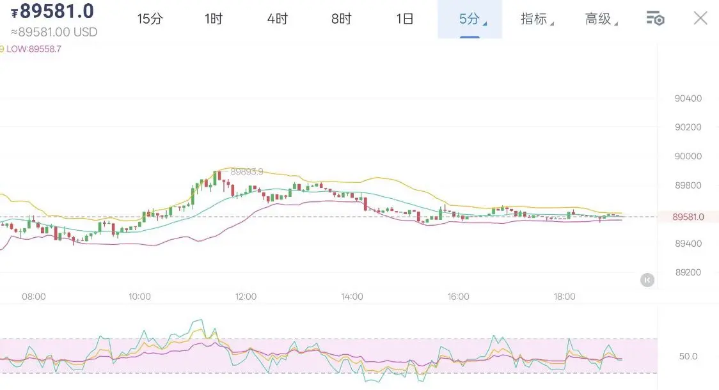Click the round K jump-to-latest button

click(x=647, y=280)
